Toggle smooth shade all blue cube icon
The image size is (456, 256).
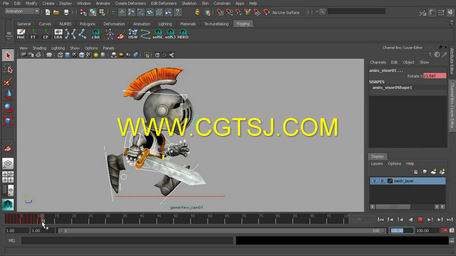pos(67,55)
